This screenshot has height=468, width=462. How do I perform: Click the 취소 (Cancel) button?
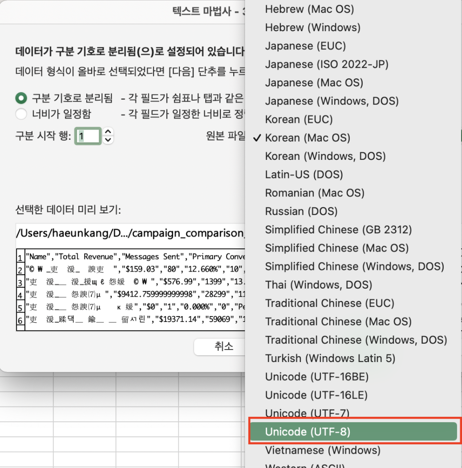pyautogui.click(x=219, y=346)
